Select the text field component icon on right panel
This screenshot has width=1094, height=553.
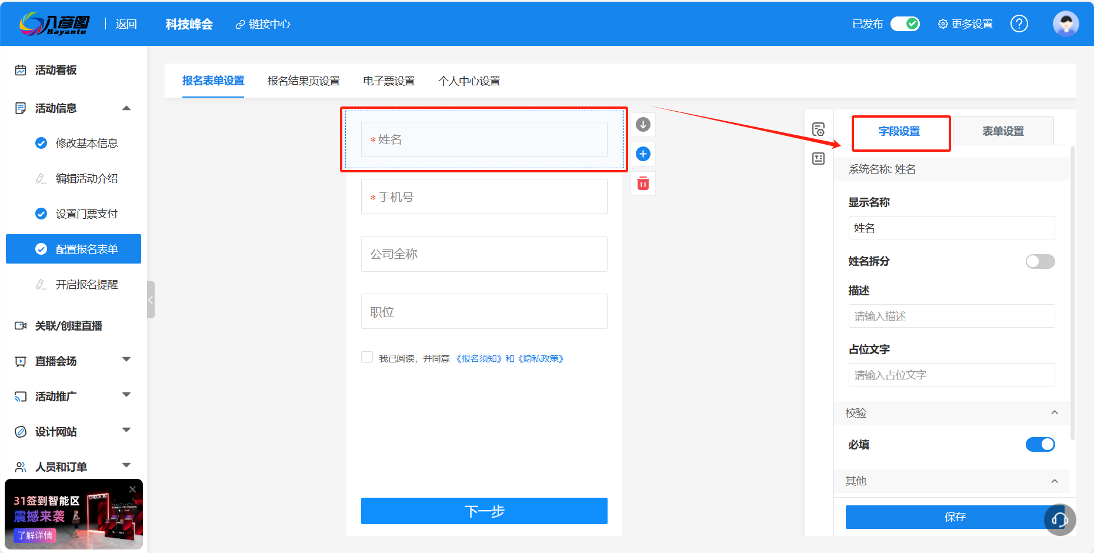point(818,158)
